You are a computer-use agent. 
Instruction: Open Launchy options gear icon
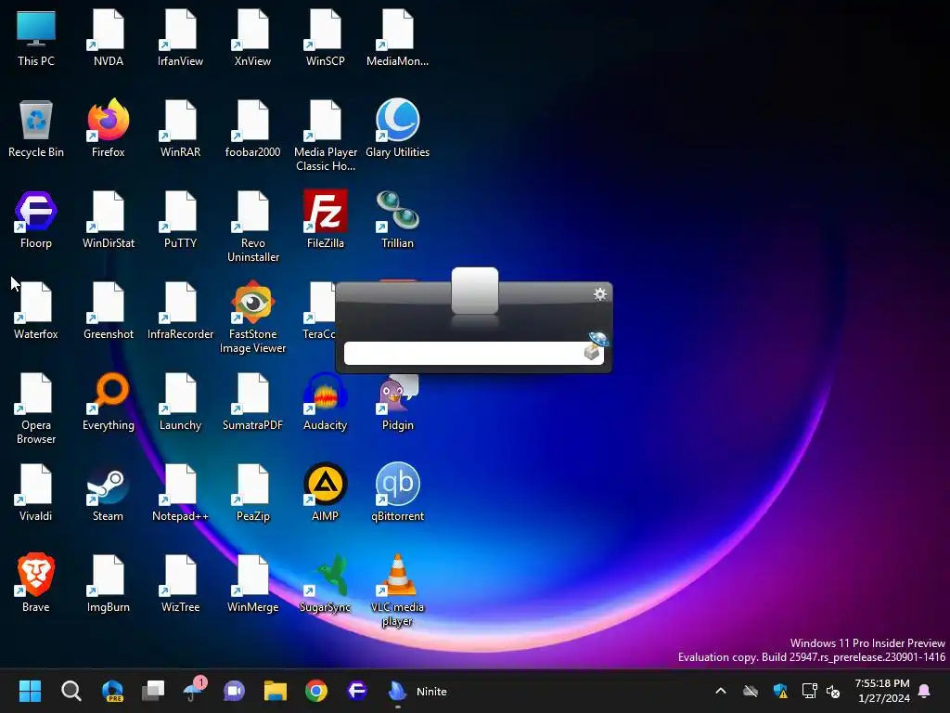point(600,294)
